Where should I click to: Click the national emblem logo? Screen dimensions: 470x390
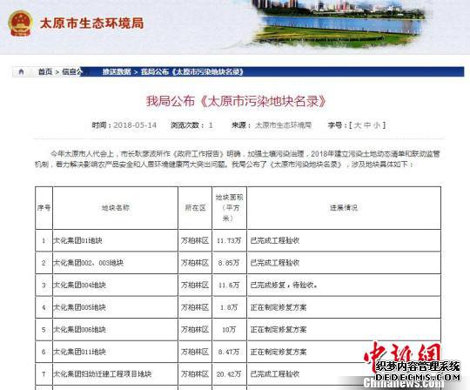20,24
